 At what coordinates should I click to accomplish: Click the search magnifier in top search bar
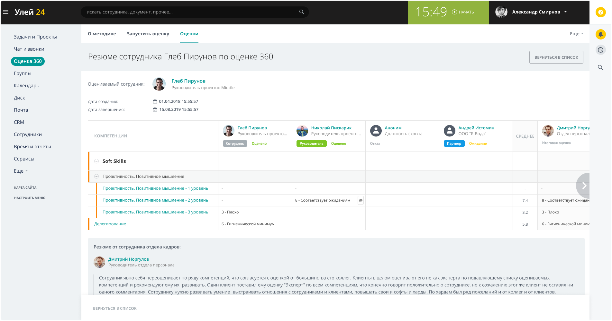point(302,12)
